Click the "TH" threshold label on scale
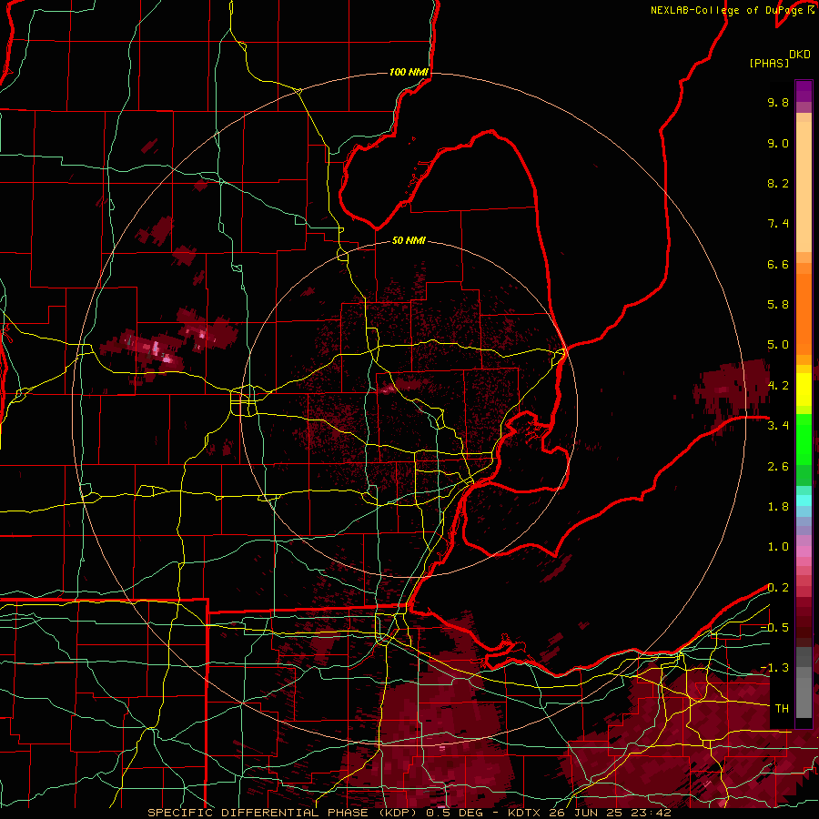 (x=782, y=709)
